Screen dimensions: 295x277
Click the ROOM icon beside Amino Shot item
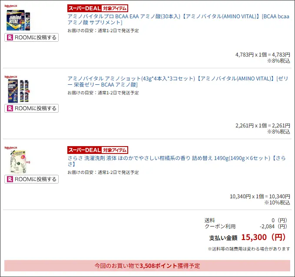(x=10, y=108)
